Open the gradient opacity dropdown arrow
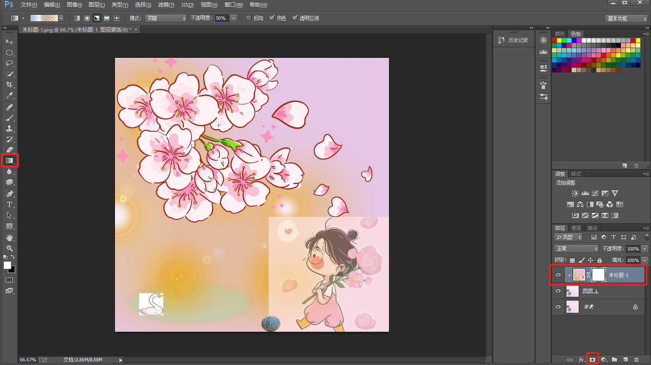This screenshot has height=365, width=651. point(234,18)
